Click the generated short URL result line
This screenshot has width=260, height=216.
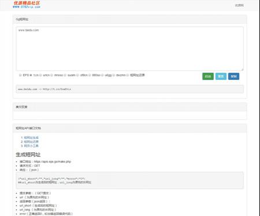pos(44,89)
